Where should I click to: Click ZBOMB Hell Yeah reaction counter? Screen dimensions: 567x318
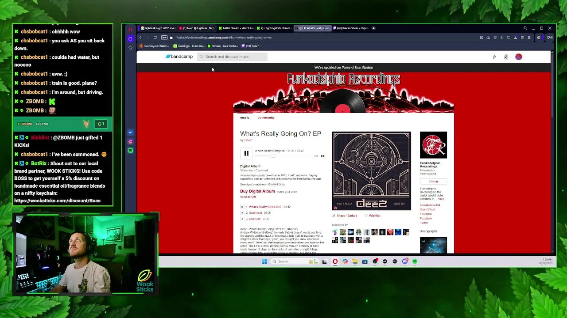101,124
